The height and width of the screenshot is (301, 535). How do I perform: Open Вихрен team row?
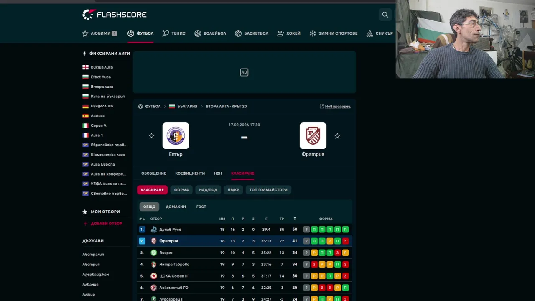pos(245,253)
